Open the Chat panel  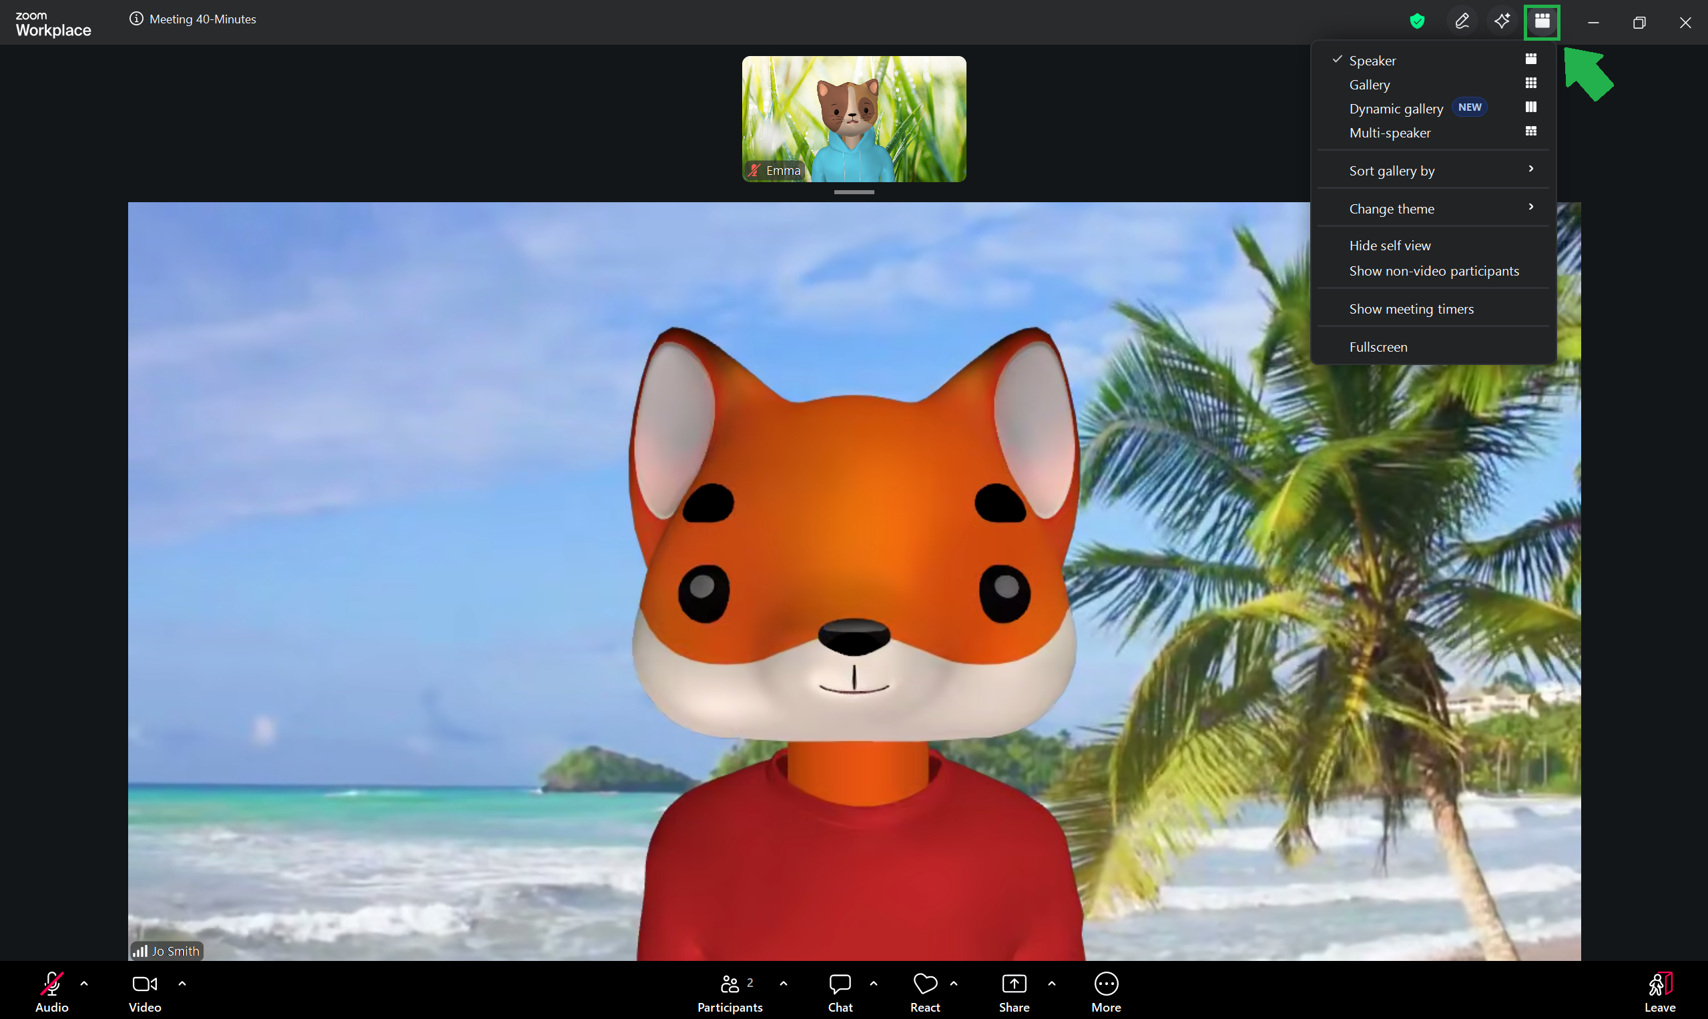tap(840, 992)
